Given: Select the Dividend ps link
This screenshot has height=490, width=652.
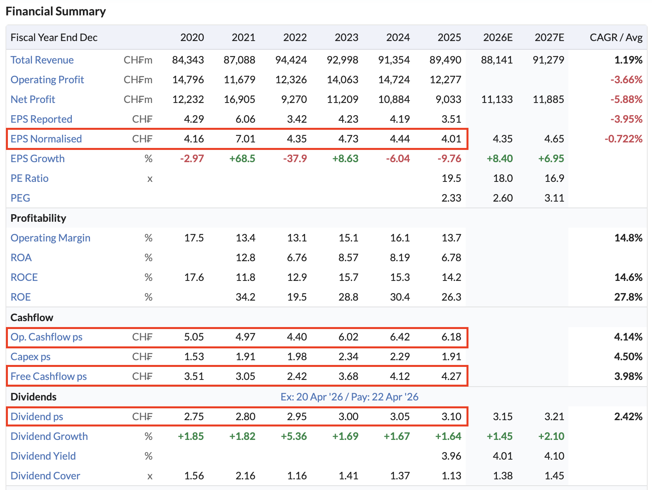Looking at the screenshot, I should click(37, 417).
